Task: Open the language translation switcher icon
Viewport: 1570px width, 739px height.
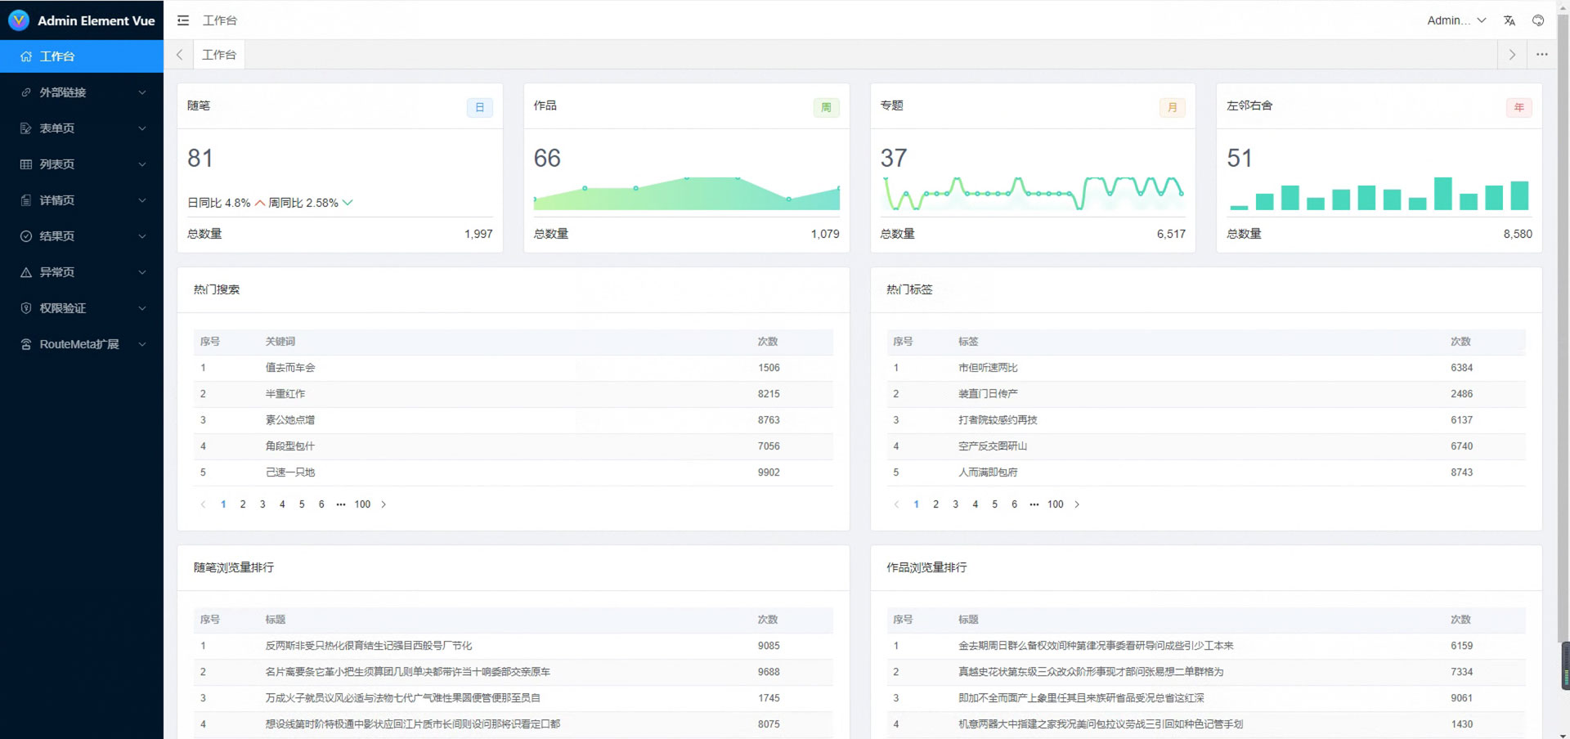Action: tap(1509, 20)
